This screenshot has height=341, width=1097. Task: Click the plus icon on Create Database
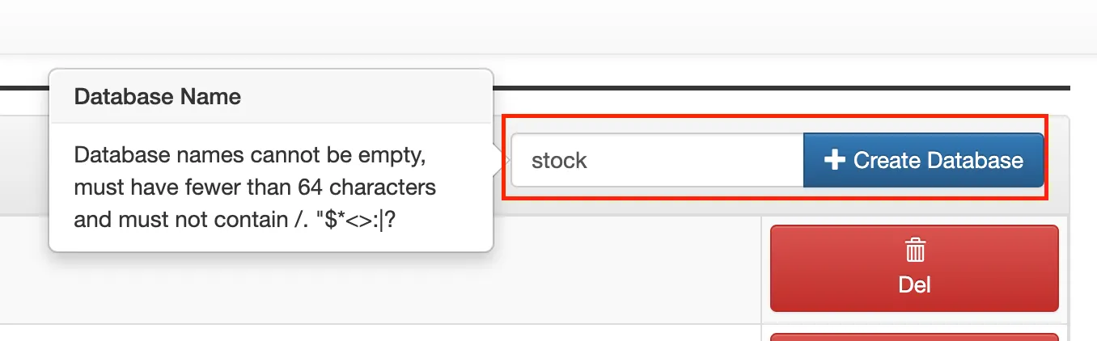click(834, 160)
